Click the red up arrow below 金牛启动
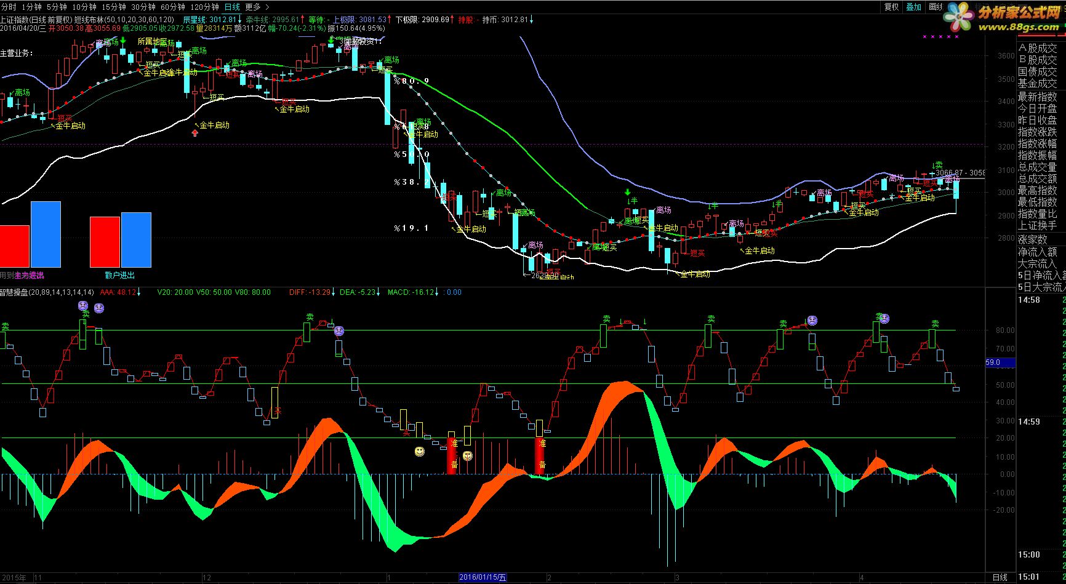The height and width of the screenshot is (584, 1066). point(195,132)
